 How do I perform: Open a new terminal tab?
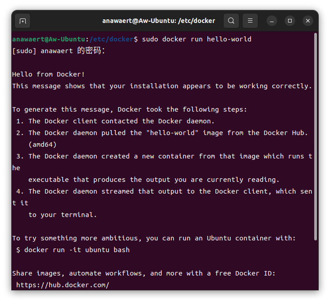[23, 21]
